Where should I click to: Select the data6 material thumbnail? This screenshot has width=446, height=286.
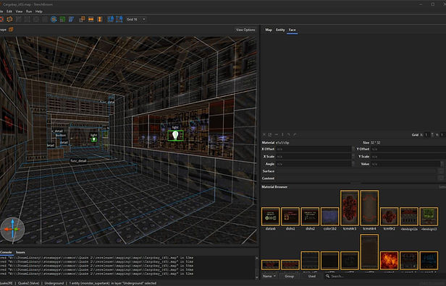click(271, 217)
